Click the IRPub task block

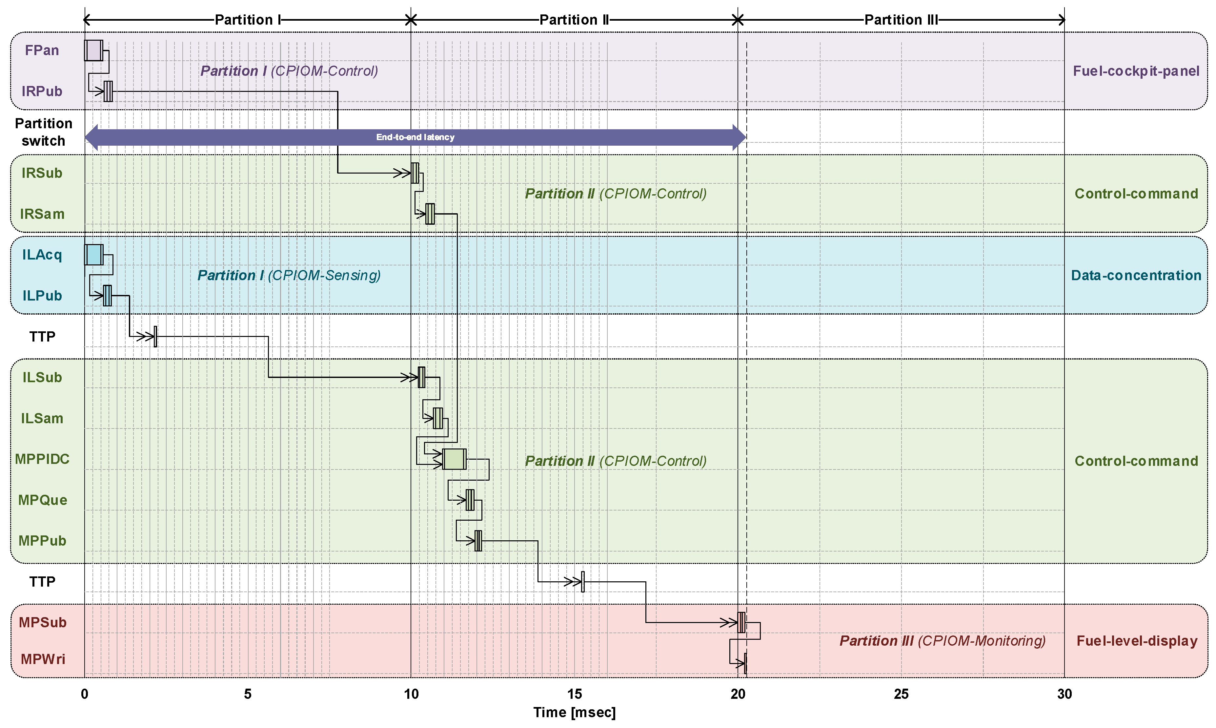[108, 91]
